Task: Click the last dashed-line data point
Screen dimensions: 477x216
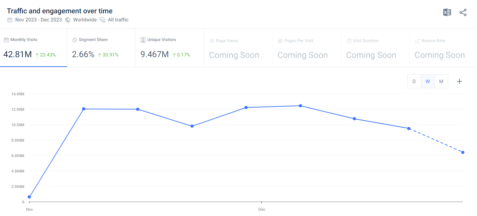Action: click(x=463, y=152)
